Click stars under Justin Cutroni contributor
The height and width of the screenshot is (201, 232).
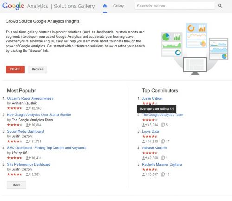150,103
